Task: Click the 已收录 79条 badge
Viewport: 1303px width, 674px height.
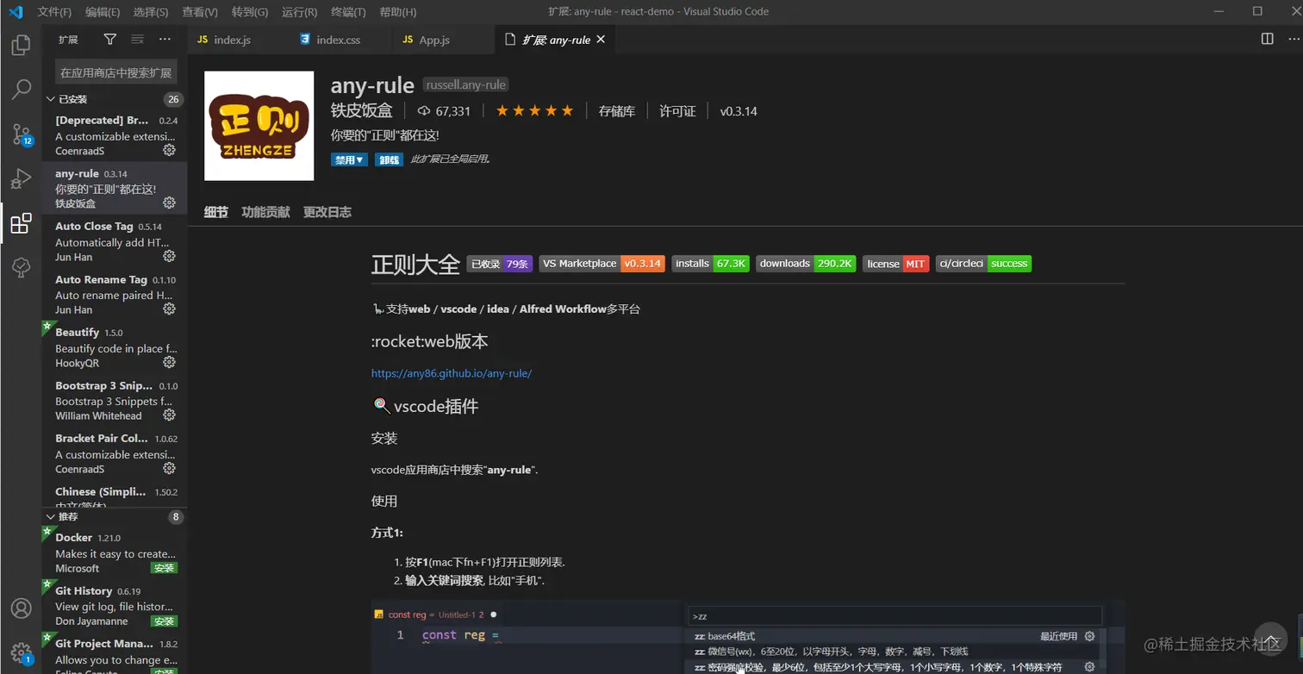Action: (x=500, y=264)
